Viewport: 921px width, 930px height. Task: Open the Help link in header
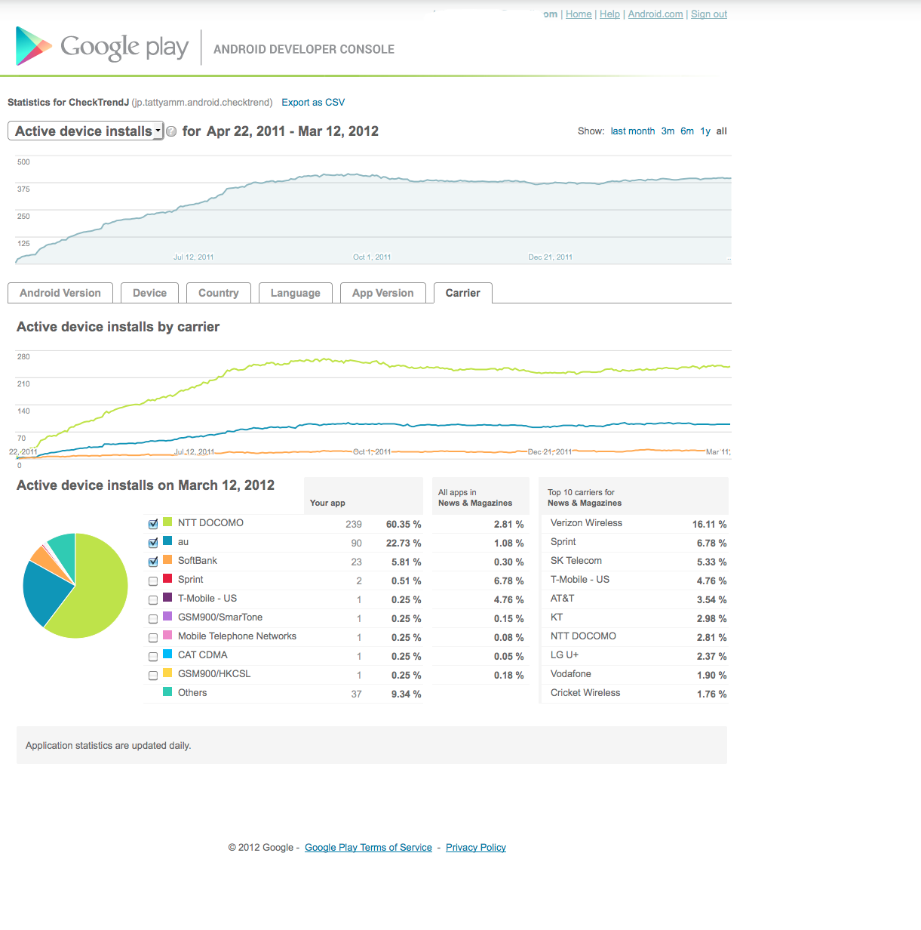point(609,14)
